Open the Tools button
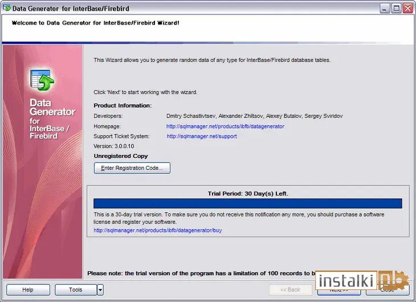Viewport: 416px width, 302px height. tap(76, 289)
